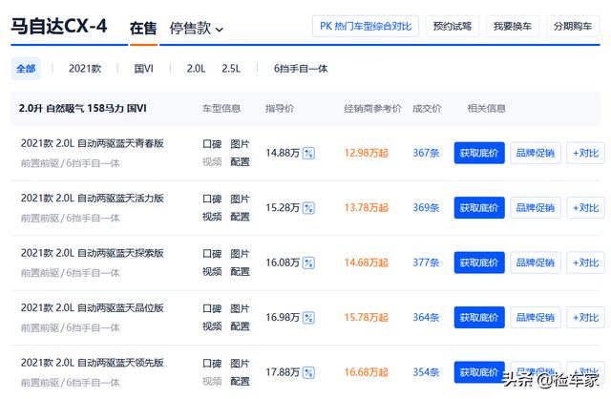Open 视频 for 蓝天探索版
Screen dimensions: 611x399
[212, 272]
